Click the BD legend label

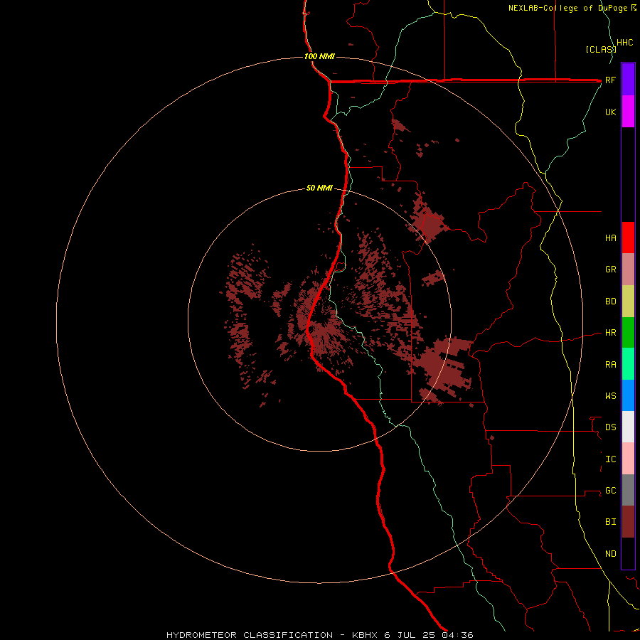tap(611, 302)
